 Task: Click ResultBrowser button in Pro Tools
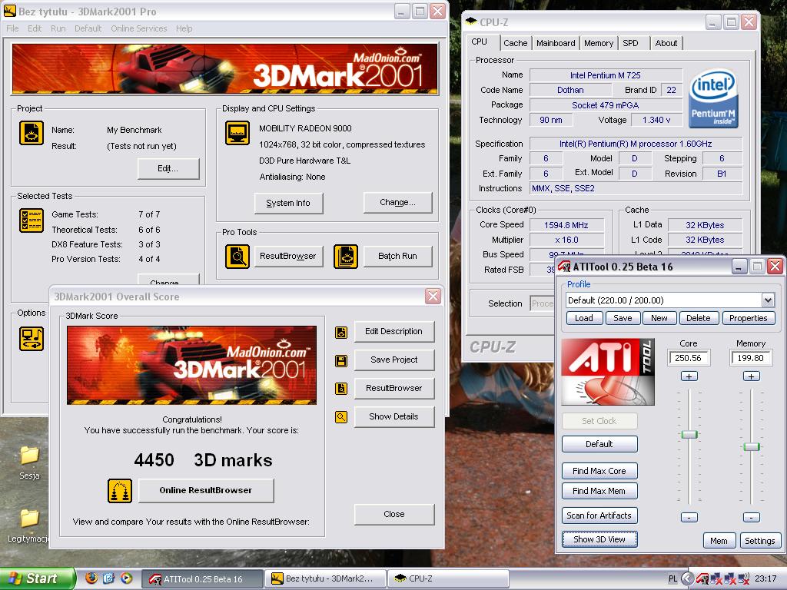288,257
